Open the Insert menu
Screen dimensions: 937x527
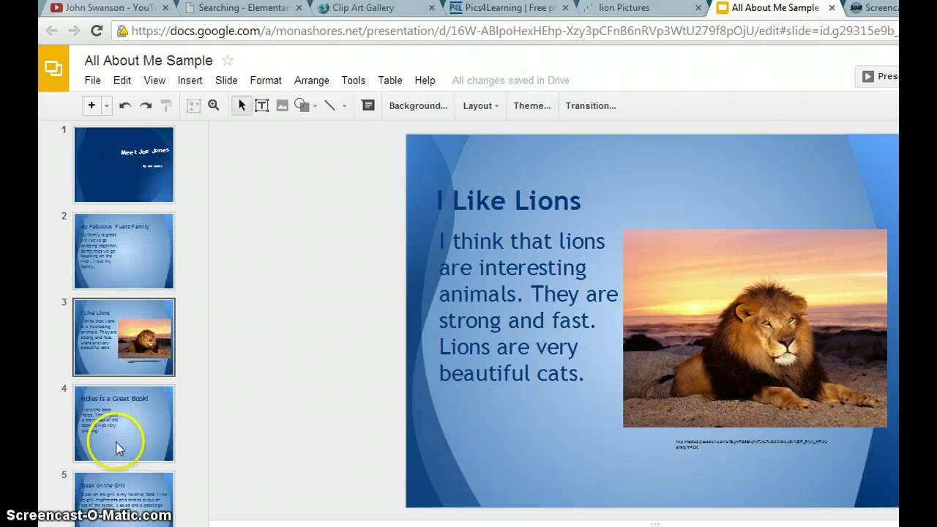pyautogui.click(x=190, y=81)
